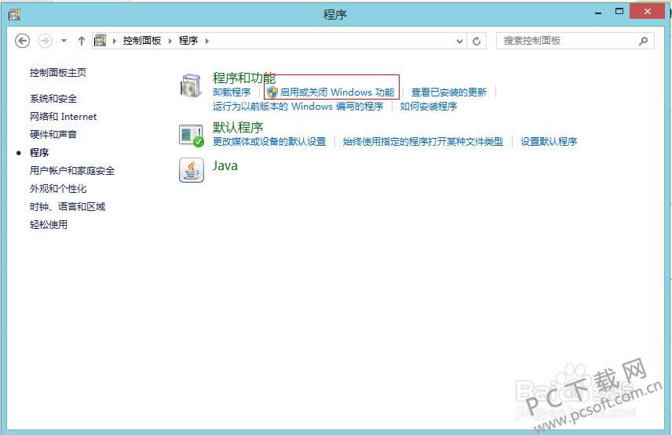
Task: Open the Java control panel icon
Action: [192, 169]
